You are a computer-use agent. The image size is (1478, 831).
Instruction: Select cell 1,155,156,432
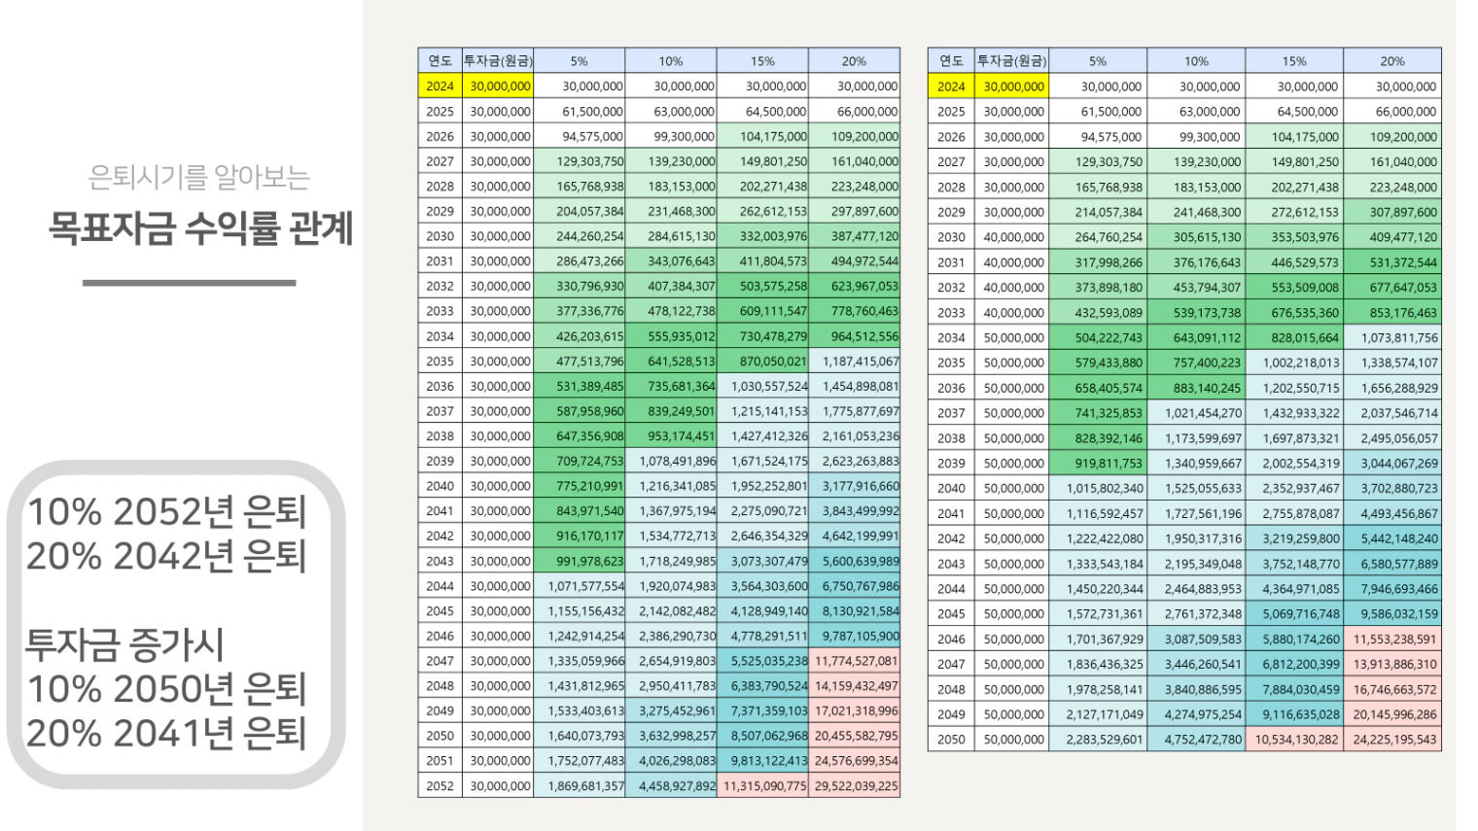coord(580,611)
